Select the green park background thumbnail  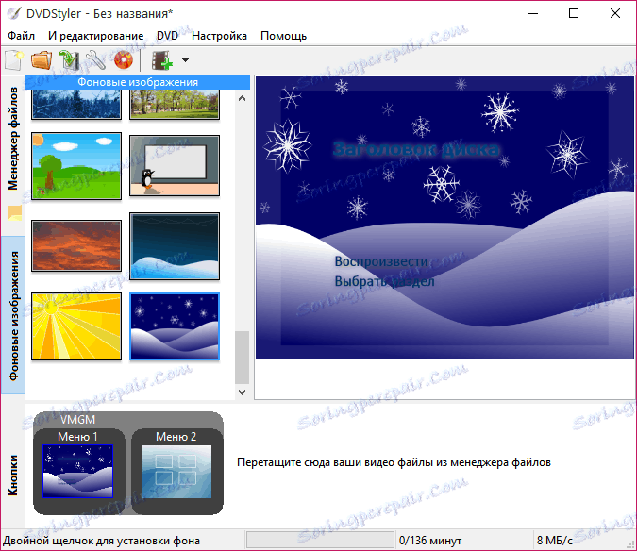coord(175,105)
